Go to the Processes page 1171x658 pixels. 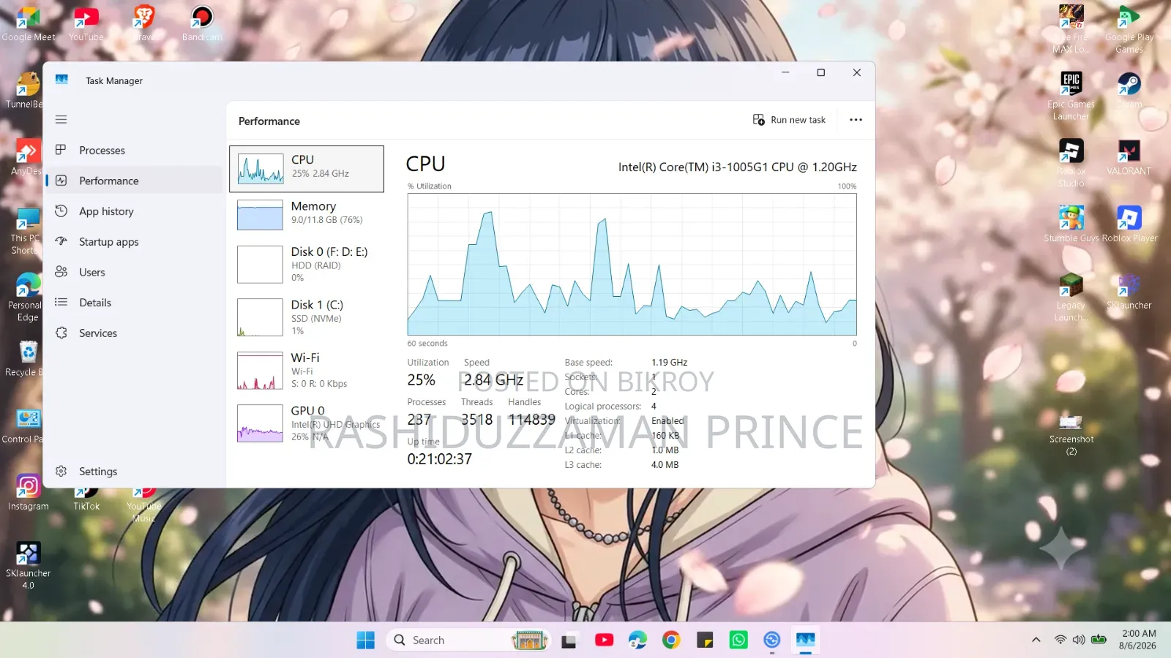(135, 150)
